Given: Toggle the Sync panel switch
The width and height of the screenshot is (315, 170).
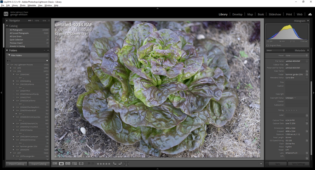Looking at the screenshot, I should pyautogui.click(x=267, y=164).
